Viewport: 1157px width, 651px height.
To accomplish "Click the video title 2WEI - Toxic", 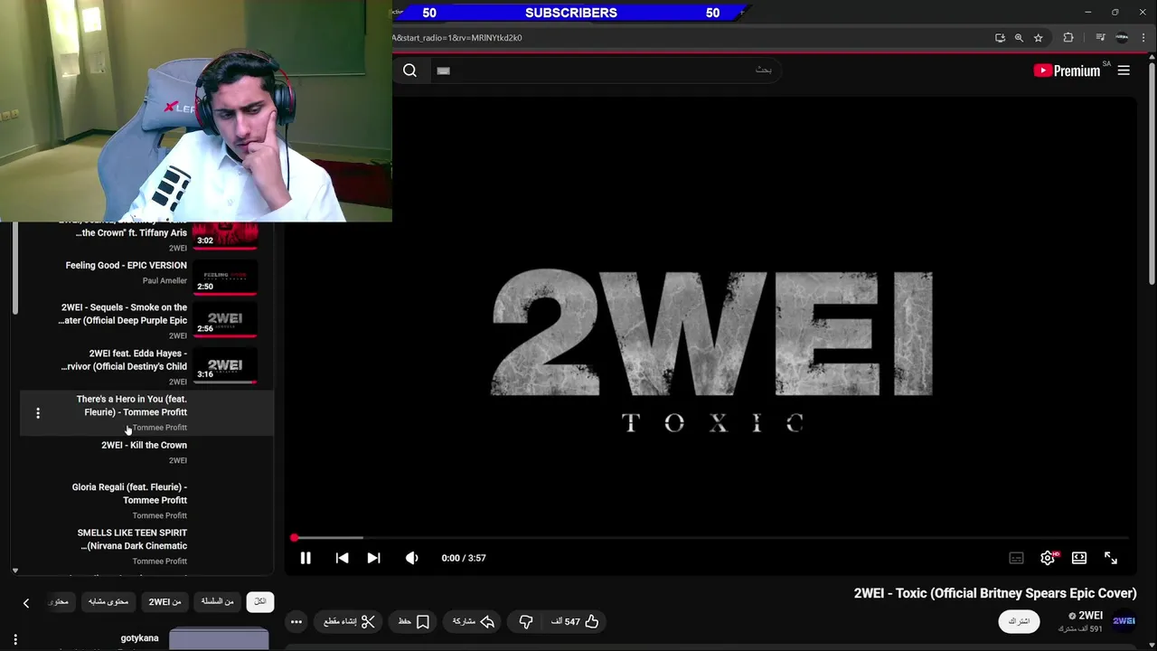I will pos(995,593).
